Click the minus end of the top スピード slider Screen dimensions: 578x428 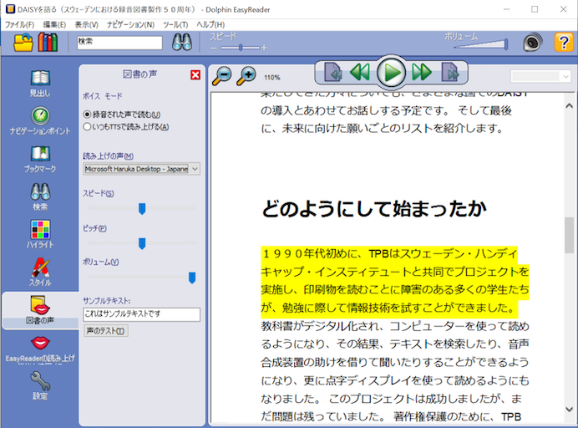pyautogui.click(x=214, y=48)
